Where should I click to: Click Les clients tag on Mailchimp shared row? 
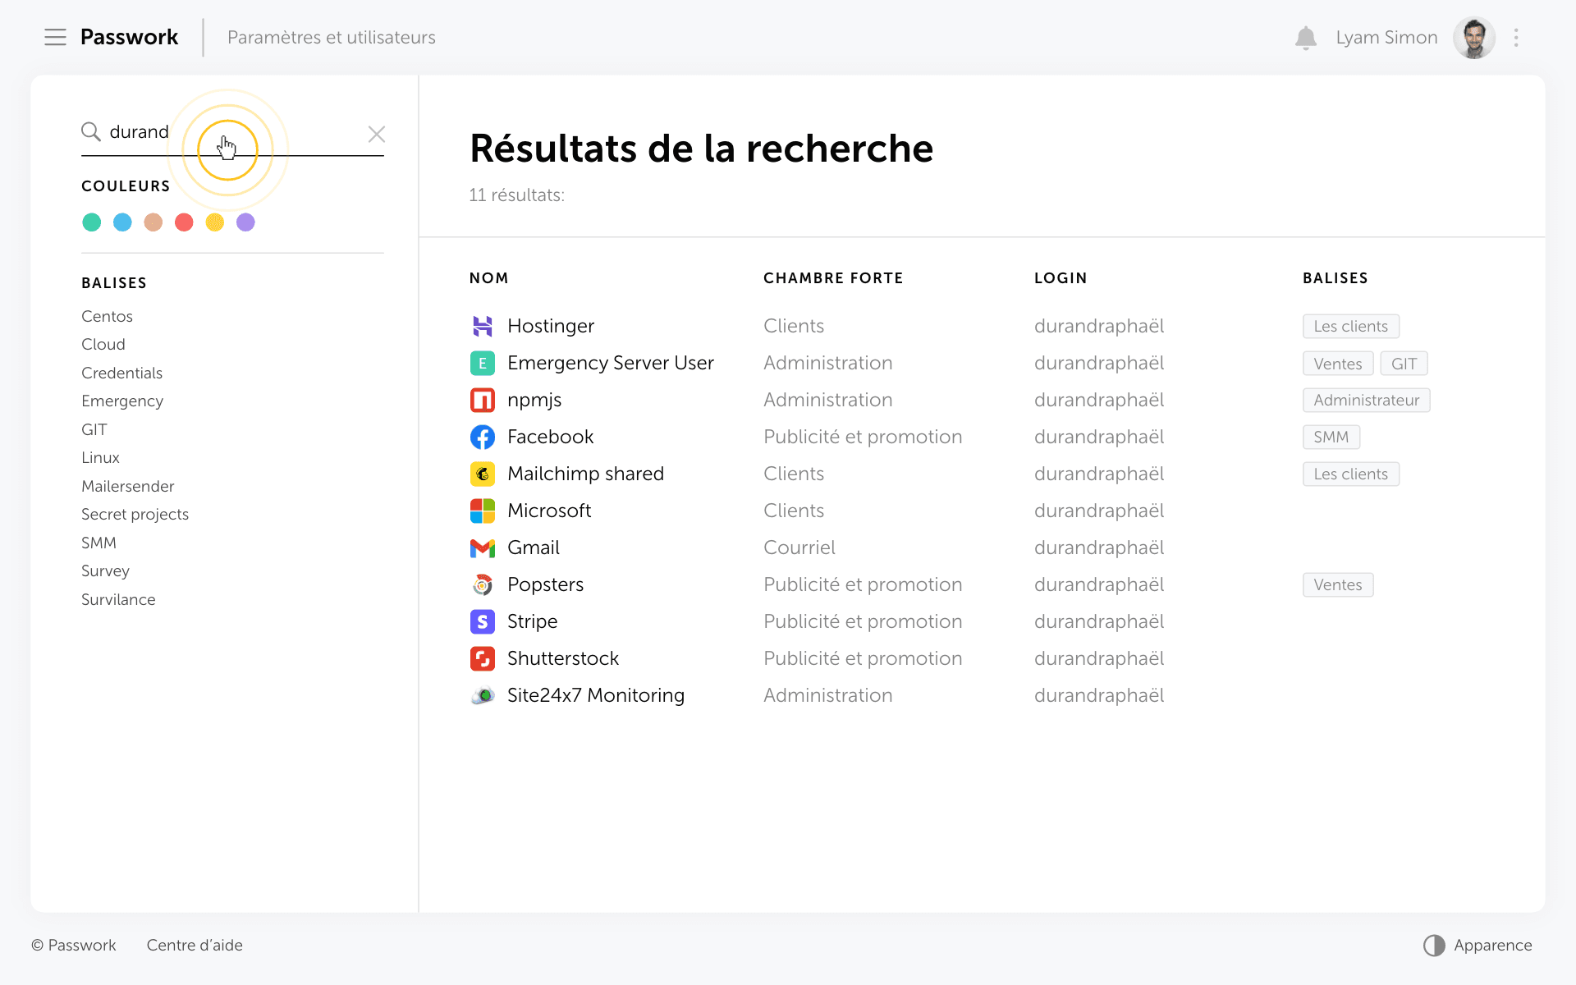1350,474
